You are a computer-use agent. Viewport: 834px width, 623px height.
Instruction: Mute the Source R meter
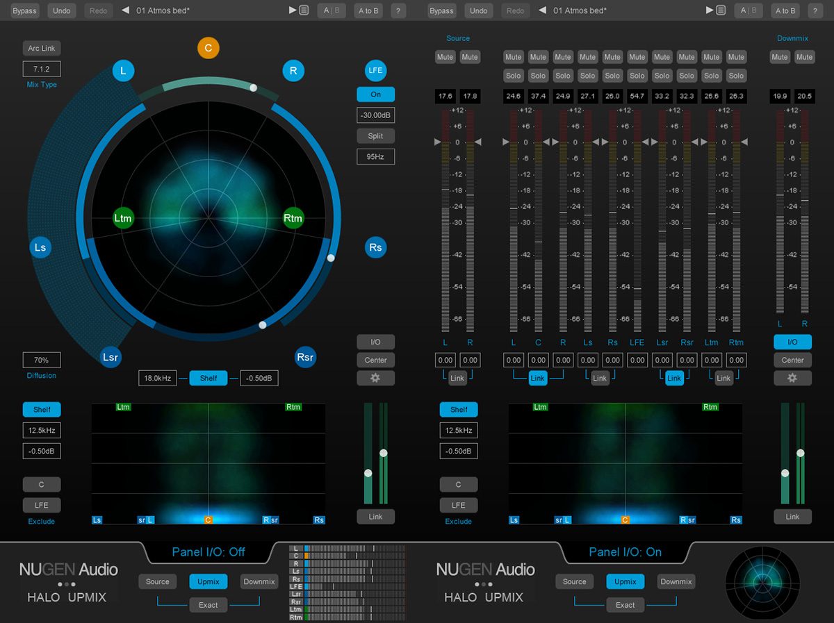(470, 57)
